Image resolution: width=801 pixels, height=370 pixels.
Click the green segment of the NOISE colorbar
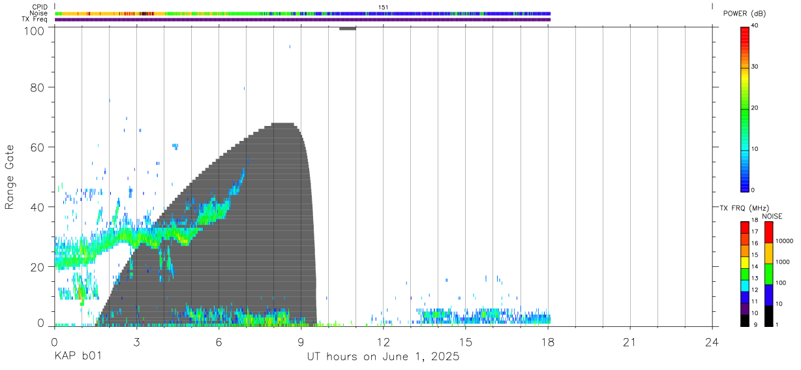coord(768,274)
